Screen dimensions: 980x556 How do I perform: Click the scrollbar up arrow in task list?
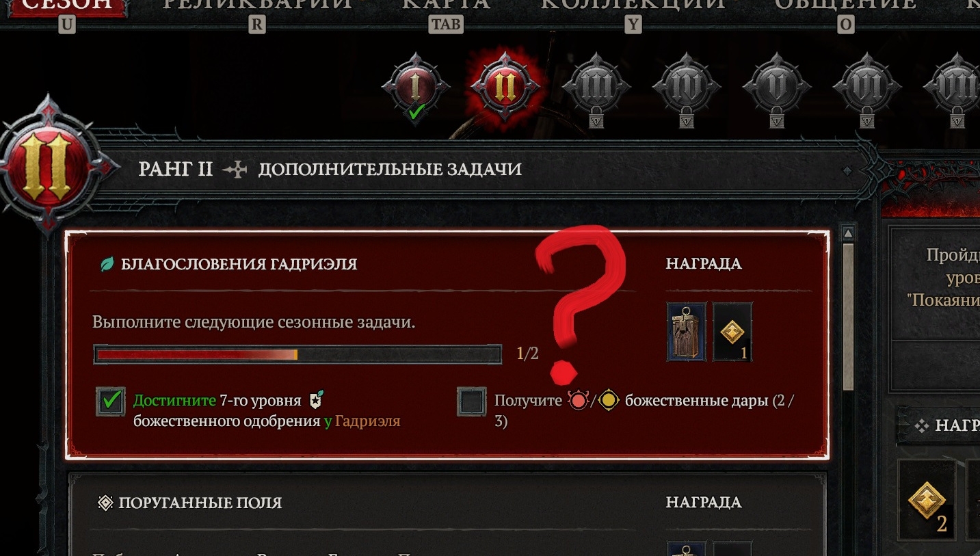click(x=848, y=234)
